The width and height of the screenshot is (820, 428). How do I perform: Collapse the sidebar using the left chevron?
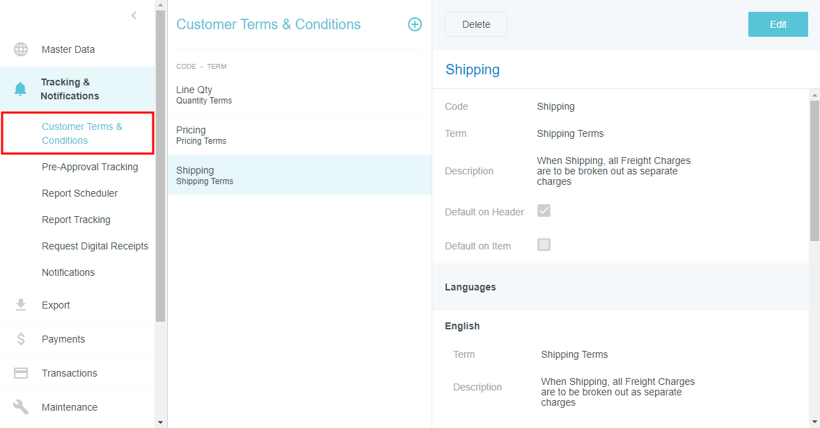[134, 15]
